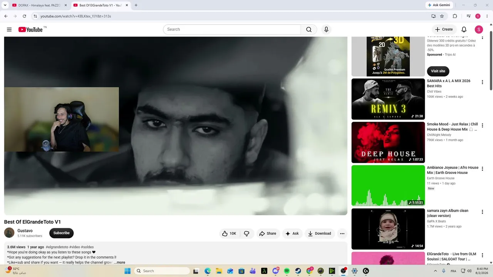Open YouTube notifications bell
The image size is (493, 277).
[464, 30]
